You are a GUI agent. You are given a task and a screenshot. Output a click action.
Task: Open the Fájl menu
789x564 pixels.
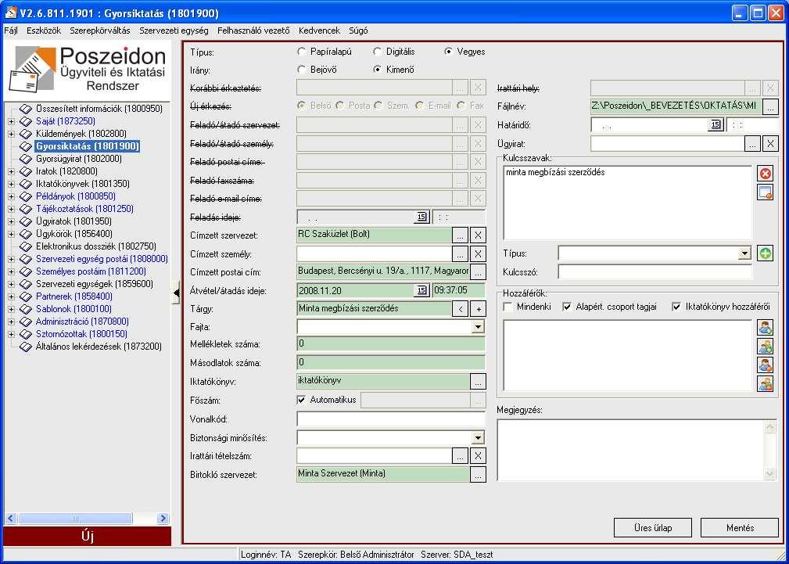point(11,31)
